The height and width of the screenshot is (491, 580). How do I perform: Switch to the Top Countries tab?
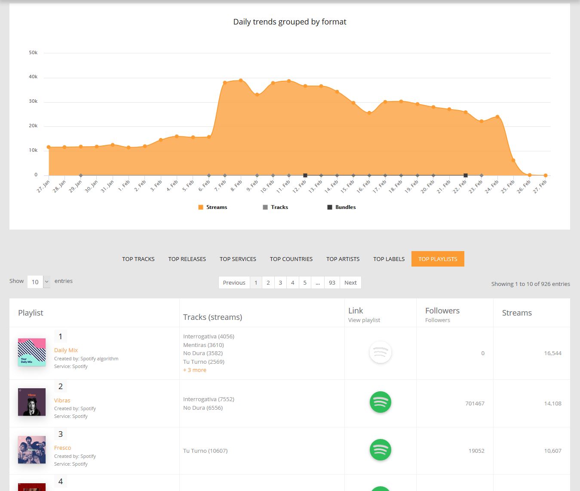[291, 259]
